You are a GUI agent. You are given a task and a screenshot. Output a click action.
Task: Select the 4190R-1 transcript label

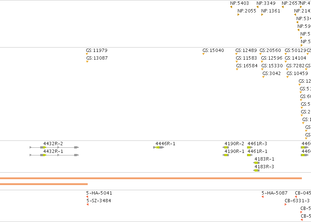pos(234,151)
